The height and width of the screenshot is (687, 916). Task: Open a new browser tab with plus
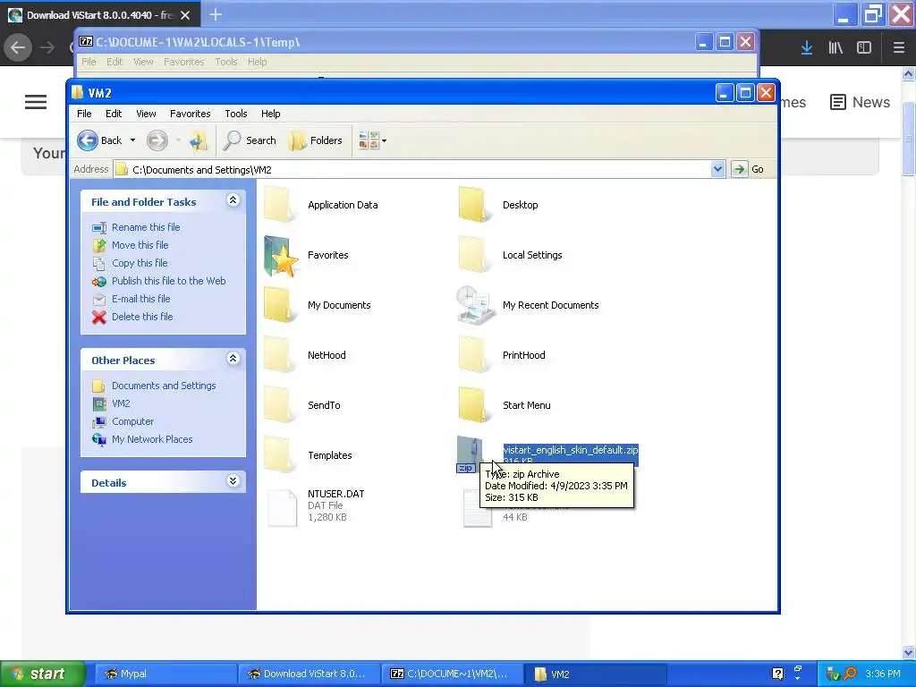216,14
